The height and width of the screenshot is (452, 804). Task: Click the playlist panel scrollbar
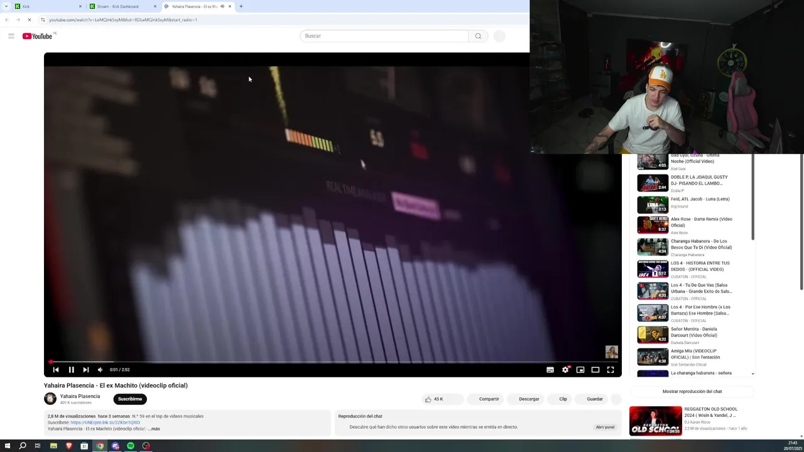pyautogui.click(x=753, y=198)
